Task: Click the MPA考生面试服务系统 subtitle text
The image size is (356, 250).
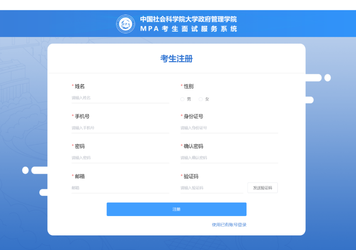Action: point(189,29)
